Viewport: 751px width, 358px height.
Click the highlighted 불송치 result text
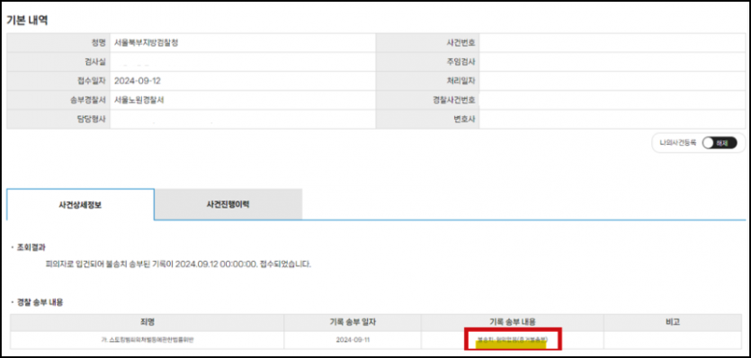[512, 340]
